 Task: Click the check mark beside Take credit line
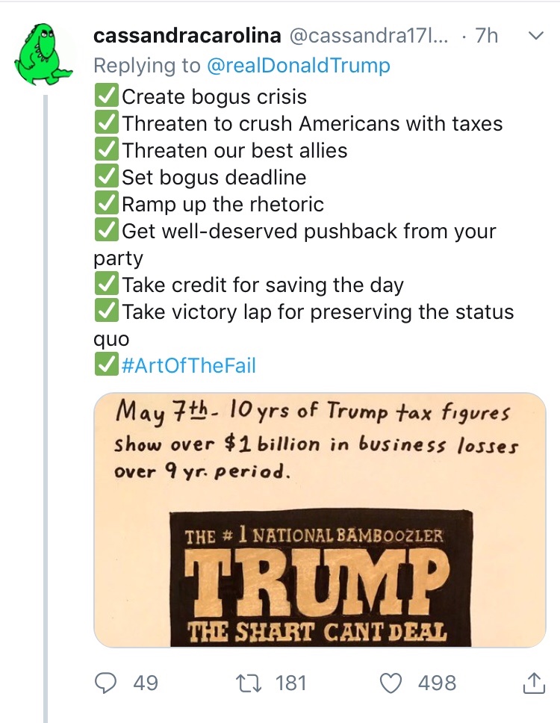point(106,285)
